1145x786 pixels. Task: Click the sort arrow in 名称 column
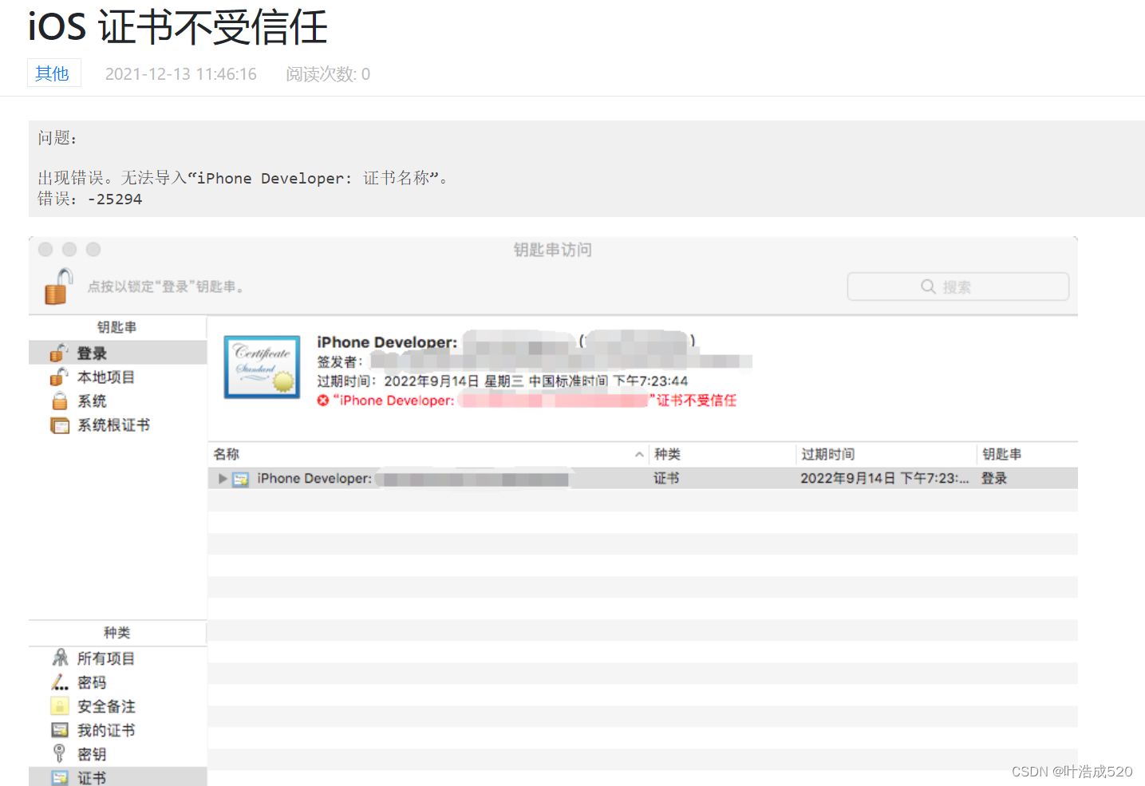[639, 455]
